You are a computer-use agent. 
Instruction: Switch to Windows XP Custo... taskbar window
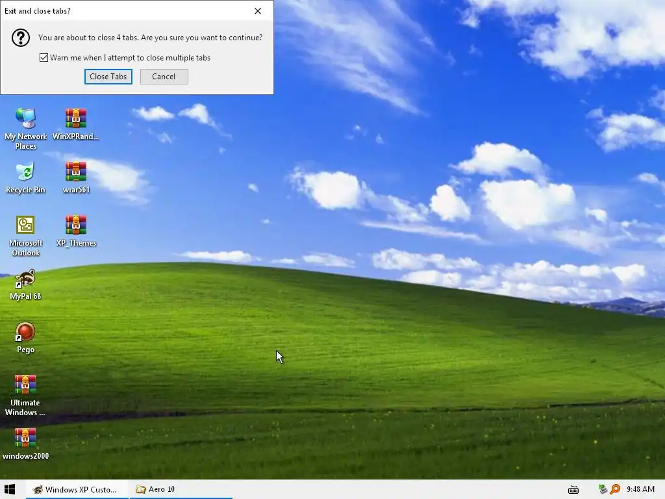click(x=77, y=489)
